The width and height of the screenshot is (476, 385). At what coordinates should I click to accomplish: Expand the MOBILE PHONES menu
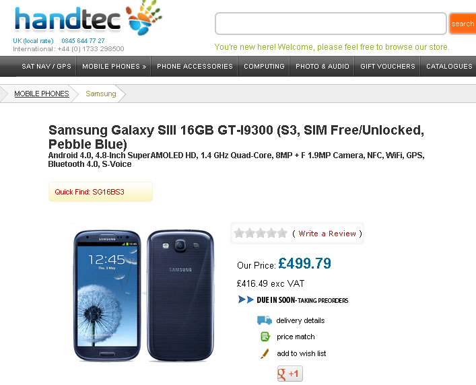[x=114, y=67]
